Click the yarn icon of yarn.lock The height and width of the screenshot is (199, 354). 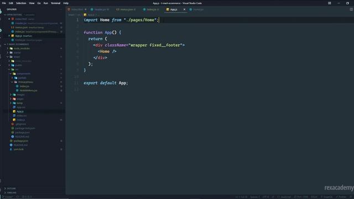click(x=11, y=149)
